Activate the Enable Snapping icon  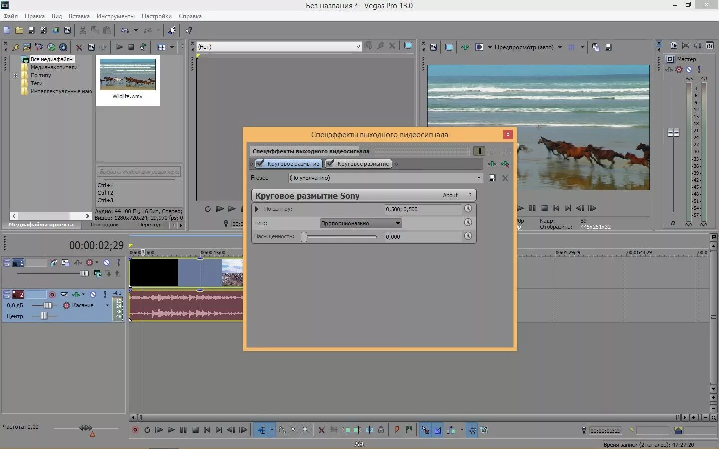[x=425, y=430]
